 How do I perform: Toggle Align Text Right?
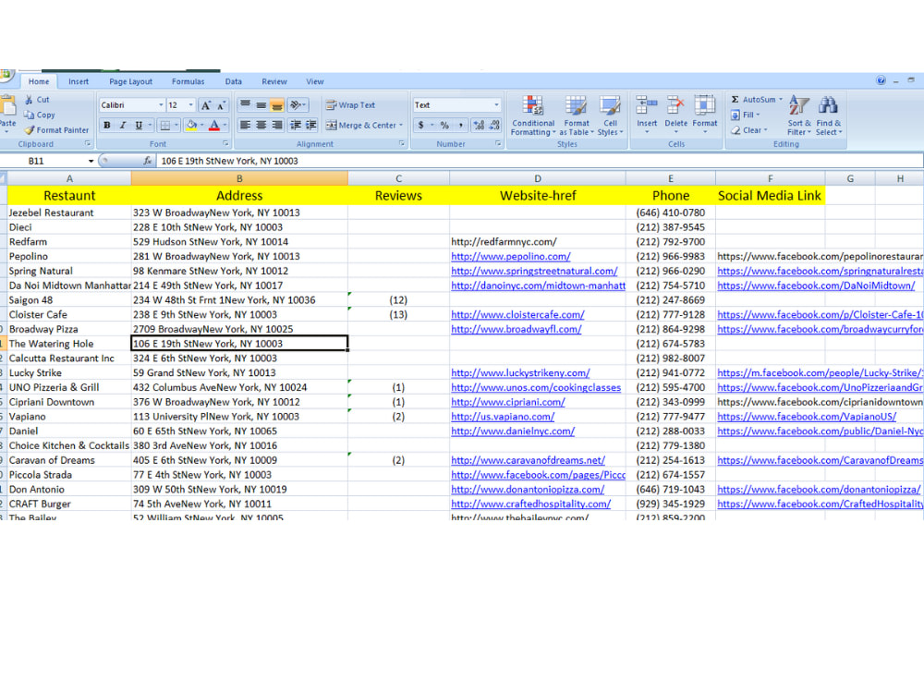click(277, 125)
